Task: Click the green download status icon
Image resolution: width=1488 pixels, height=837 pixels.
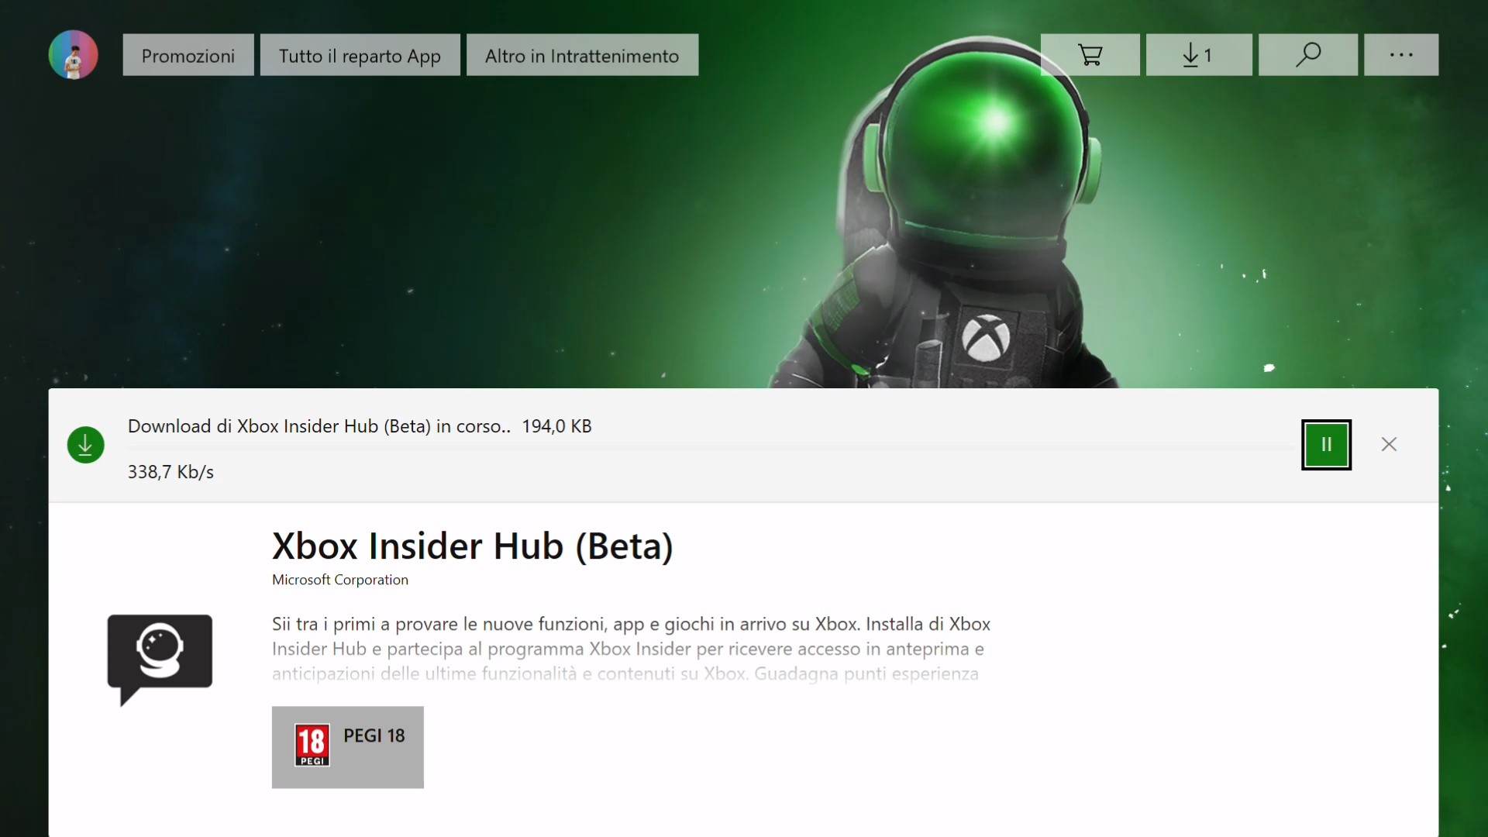Action: [85, 445]
